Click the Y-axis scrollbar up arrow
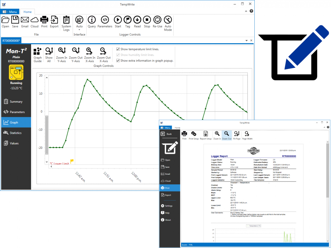This screenshot has height=248, width=331. click(x=47, y=78)
